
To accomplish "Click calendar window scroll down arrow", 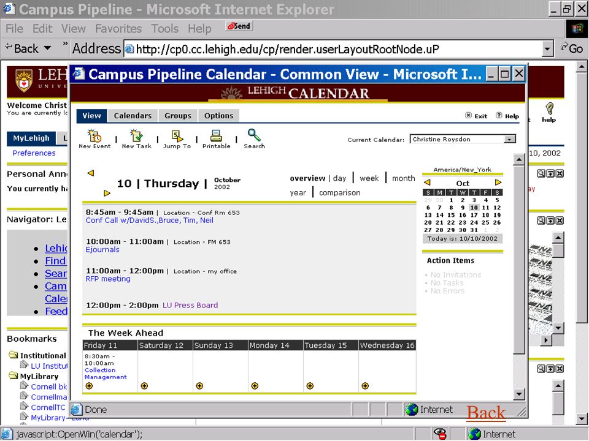I will click(x=519, y=394).
